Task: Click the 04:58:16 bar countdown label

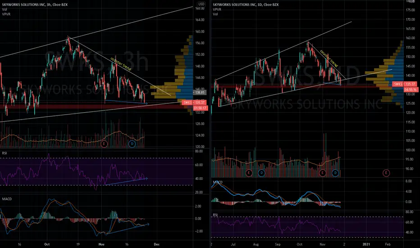Action: pyautogui.click(x=411, y=90)
